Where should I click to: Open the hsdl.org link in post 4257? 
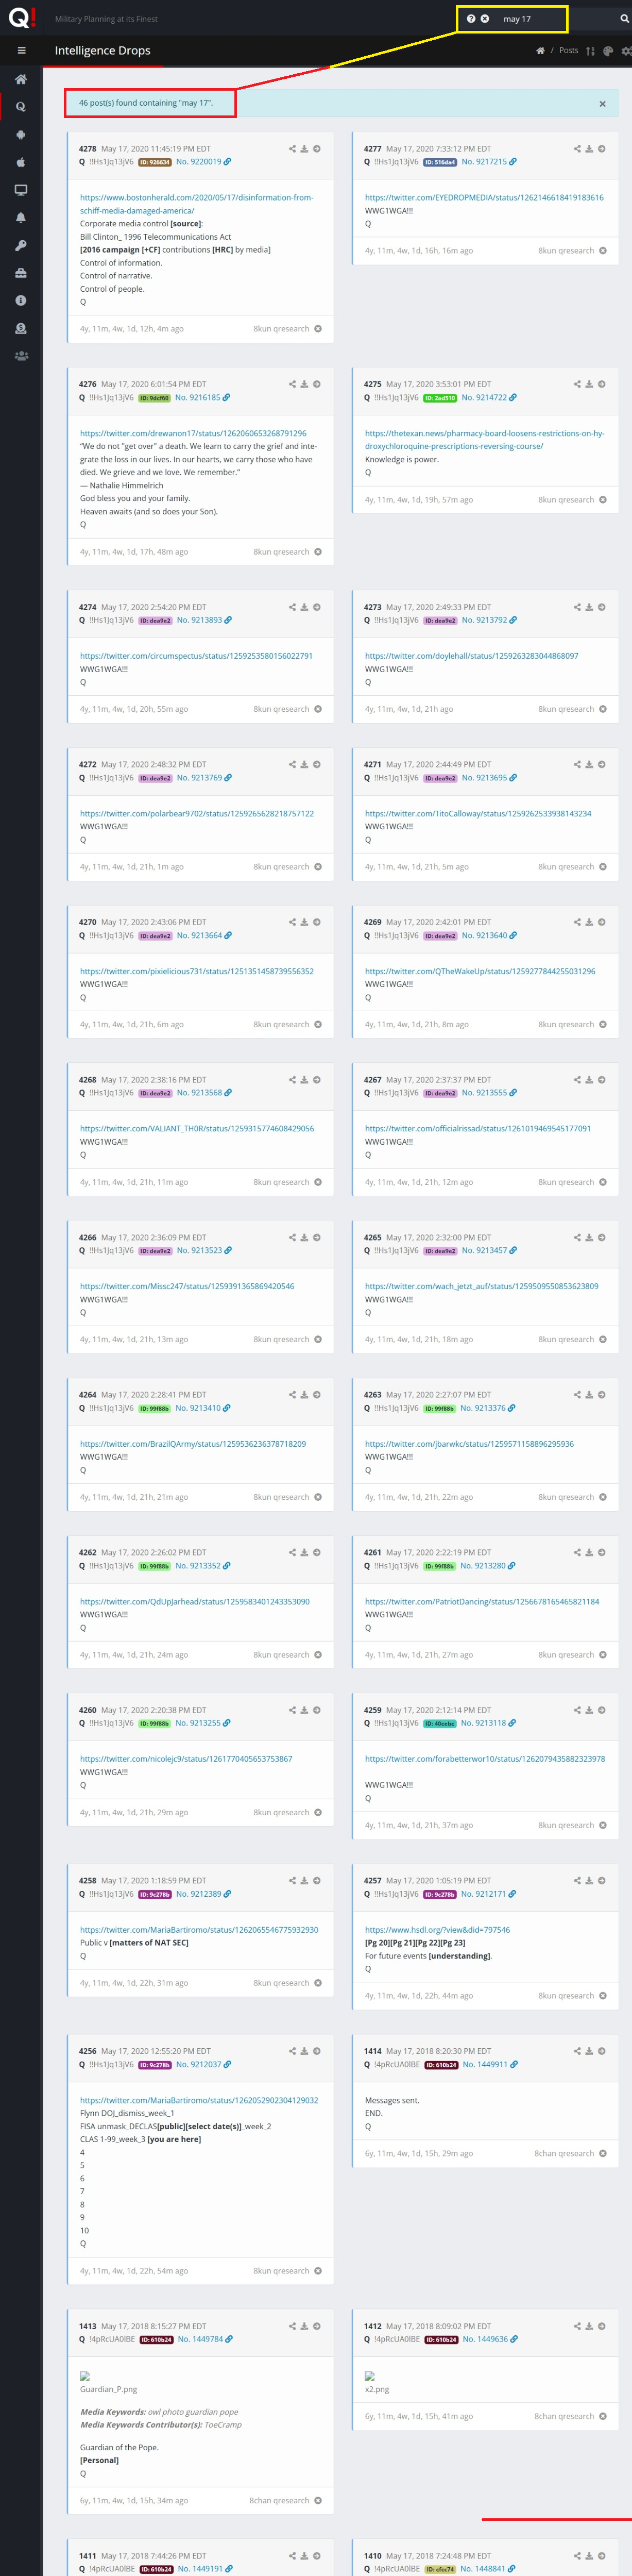(x=437, y=1930)
